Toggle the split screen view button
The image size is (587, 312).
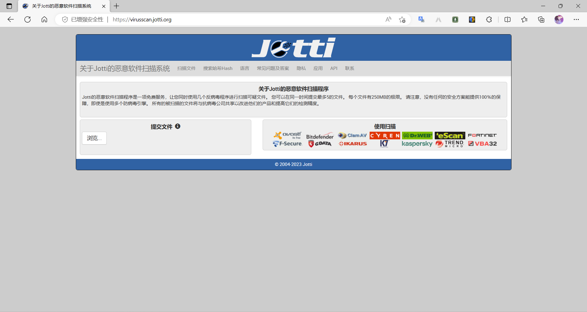pyautogui.click(x=508, y=20)
